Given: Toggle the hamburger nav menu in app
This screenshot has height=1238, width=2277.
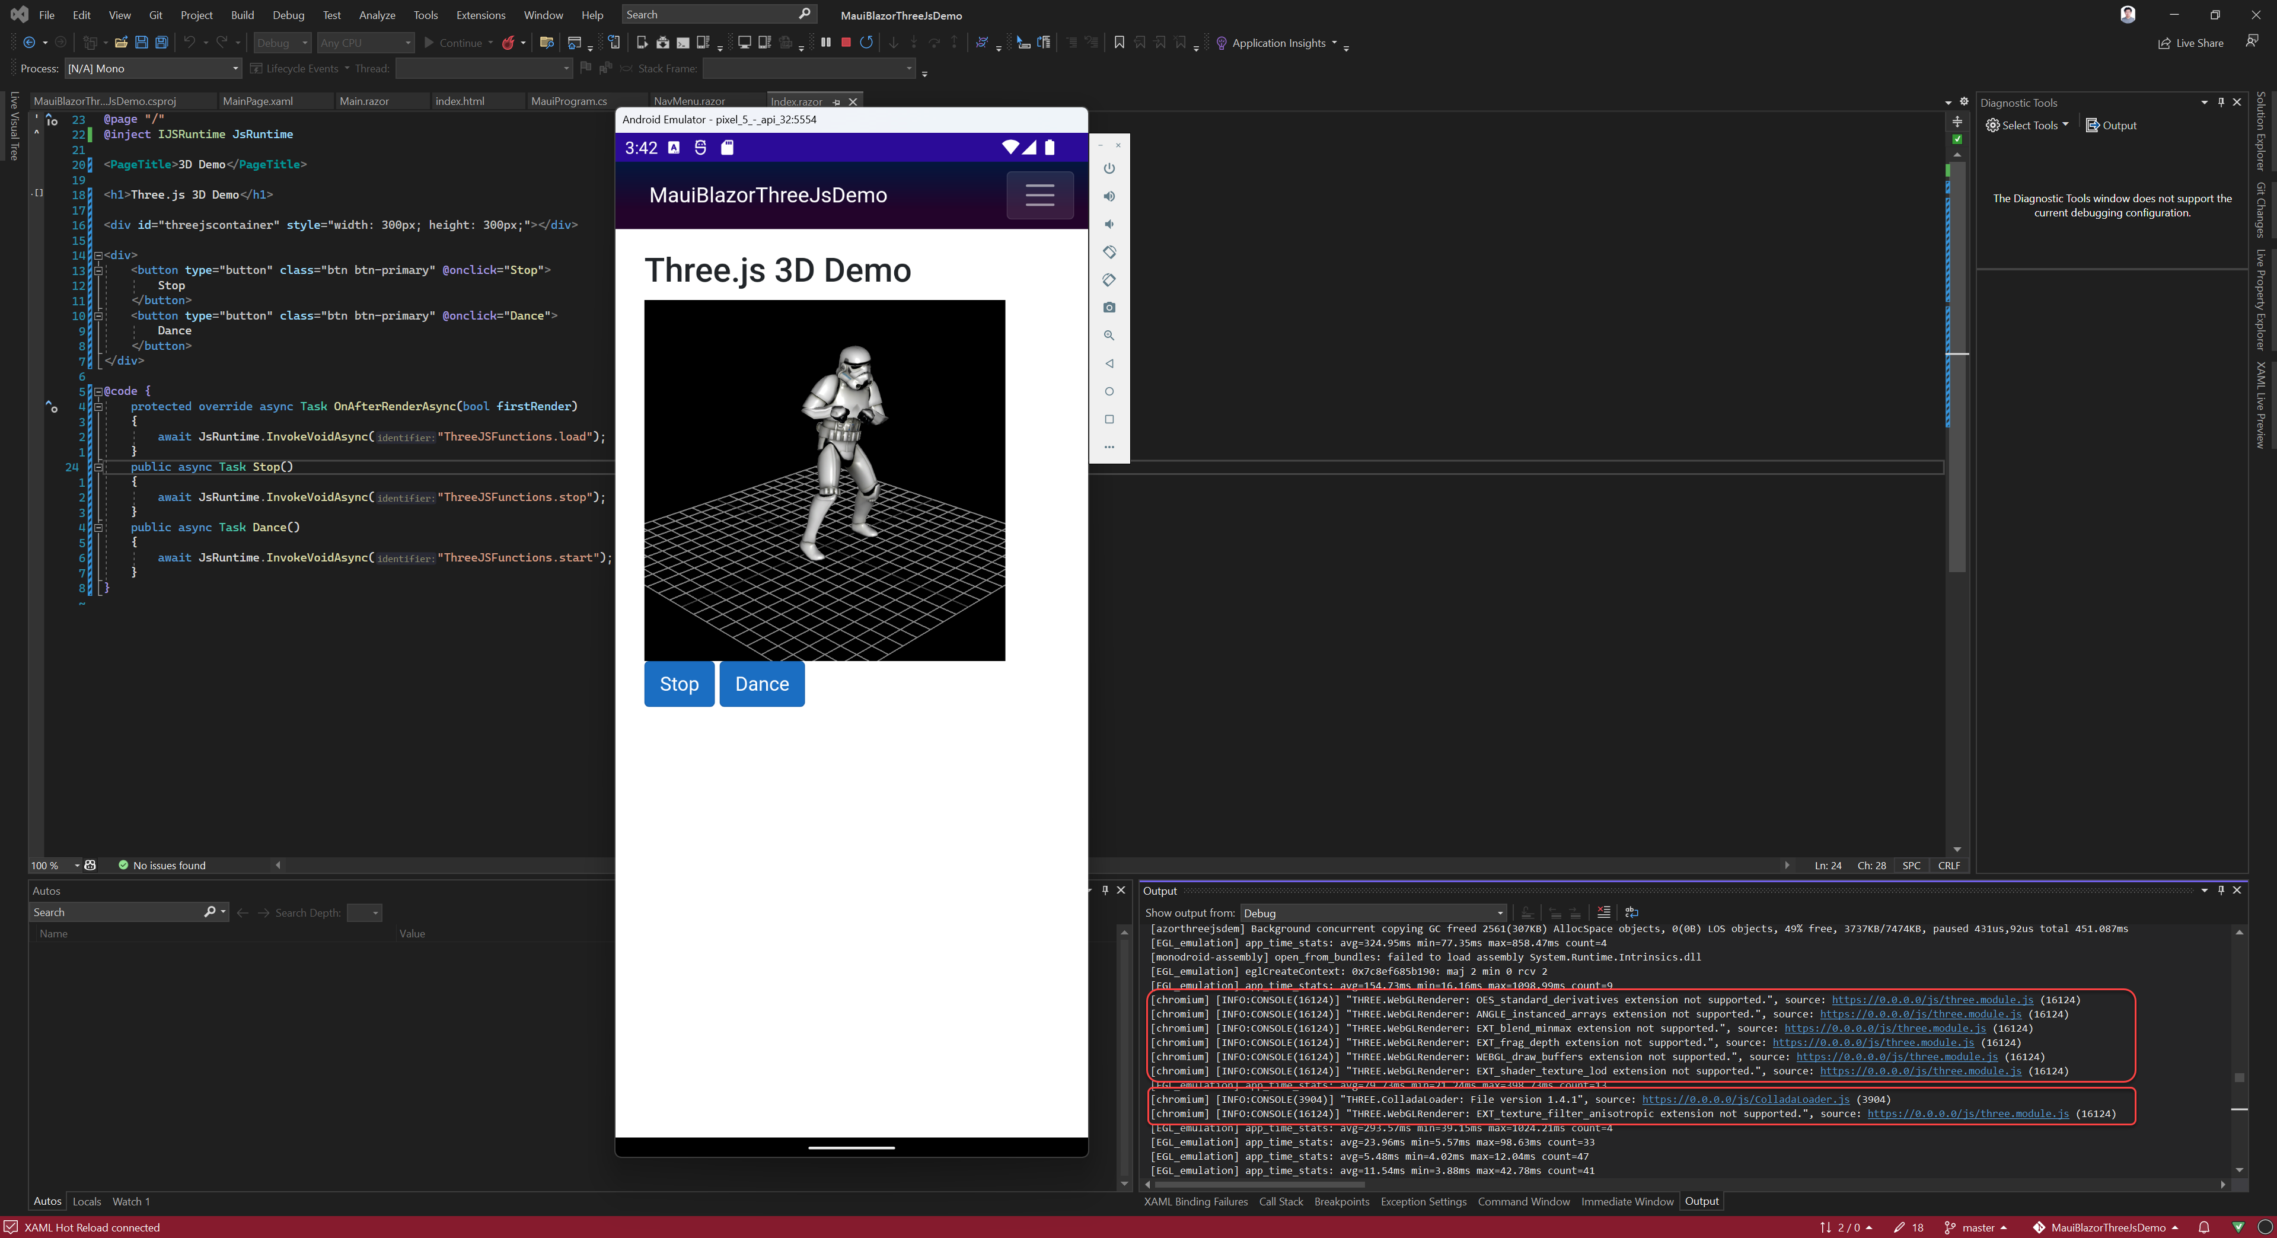Looking at the screenshot, I should pos(1039,195).
